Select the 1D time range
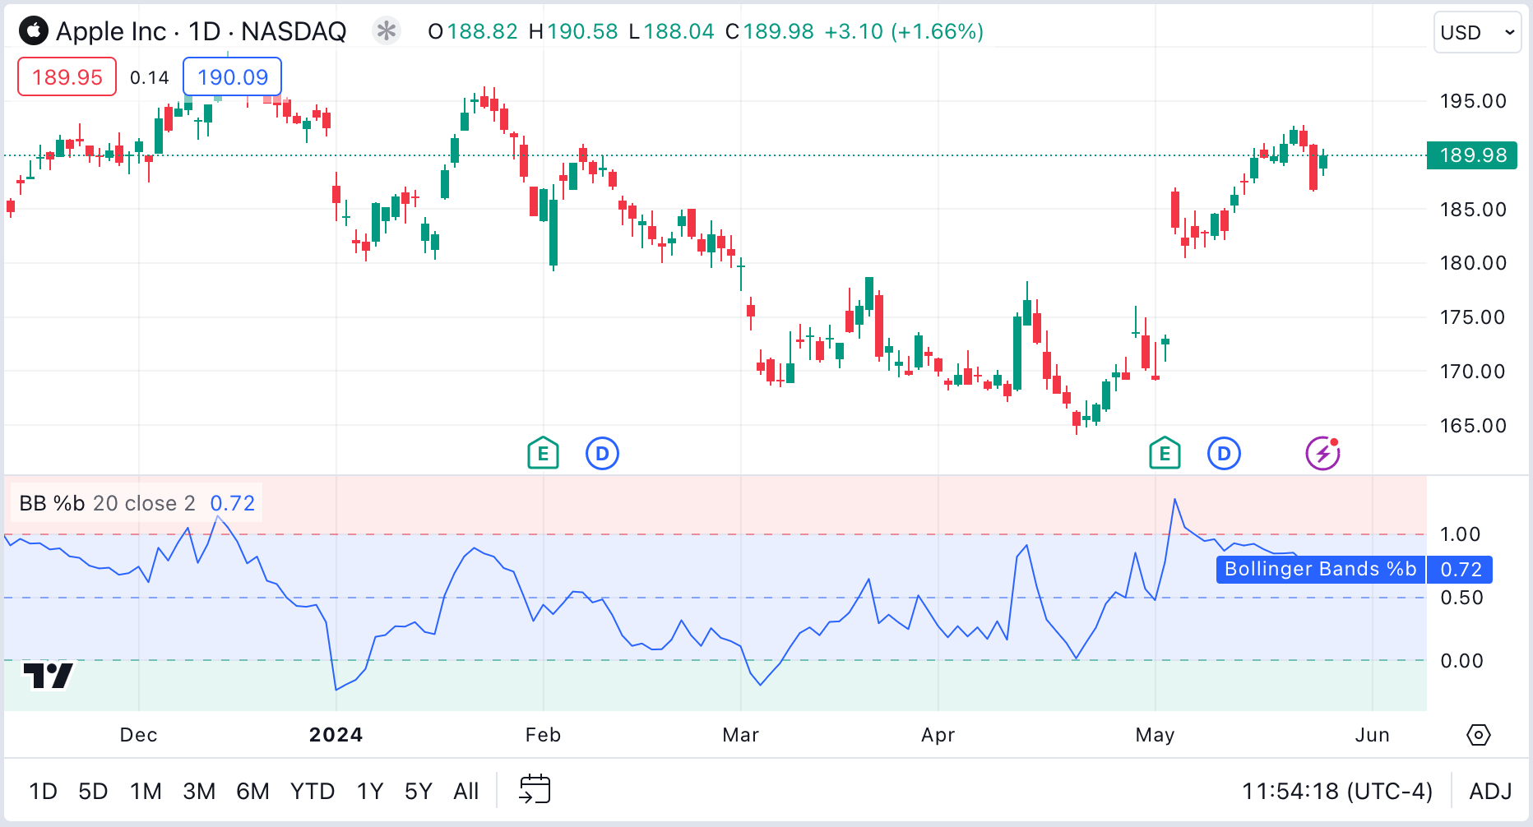Image resolution: width=1533 pixels, height=827 pixels. [x=43, y=791]
